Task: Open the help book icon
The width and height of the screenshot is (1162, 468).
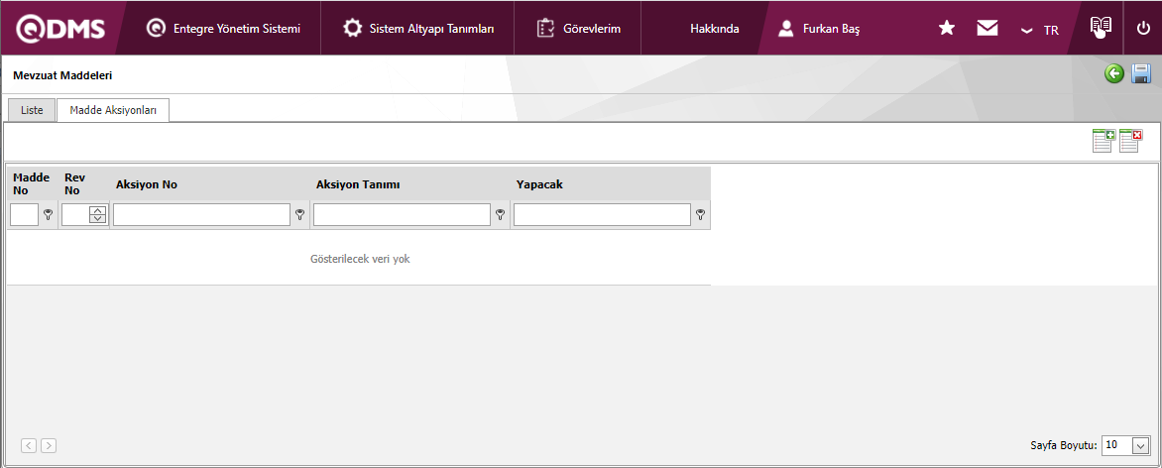Action: (1101, 28)
